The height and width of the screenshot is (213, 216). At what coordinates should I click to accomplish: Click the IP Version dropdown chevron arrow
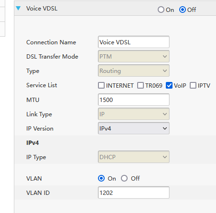tap(165, 128)
